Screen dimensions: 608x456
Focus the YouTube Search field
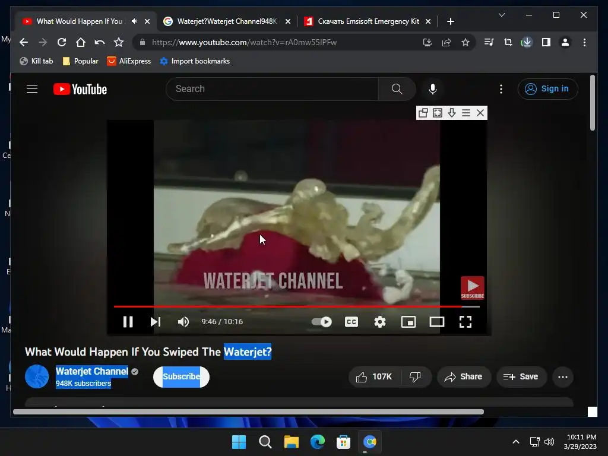(272, 89)
